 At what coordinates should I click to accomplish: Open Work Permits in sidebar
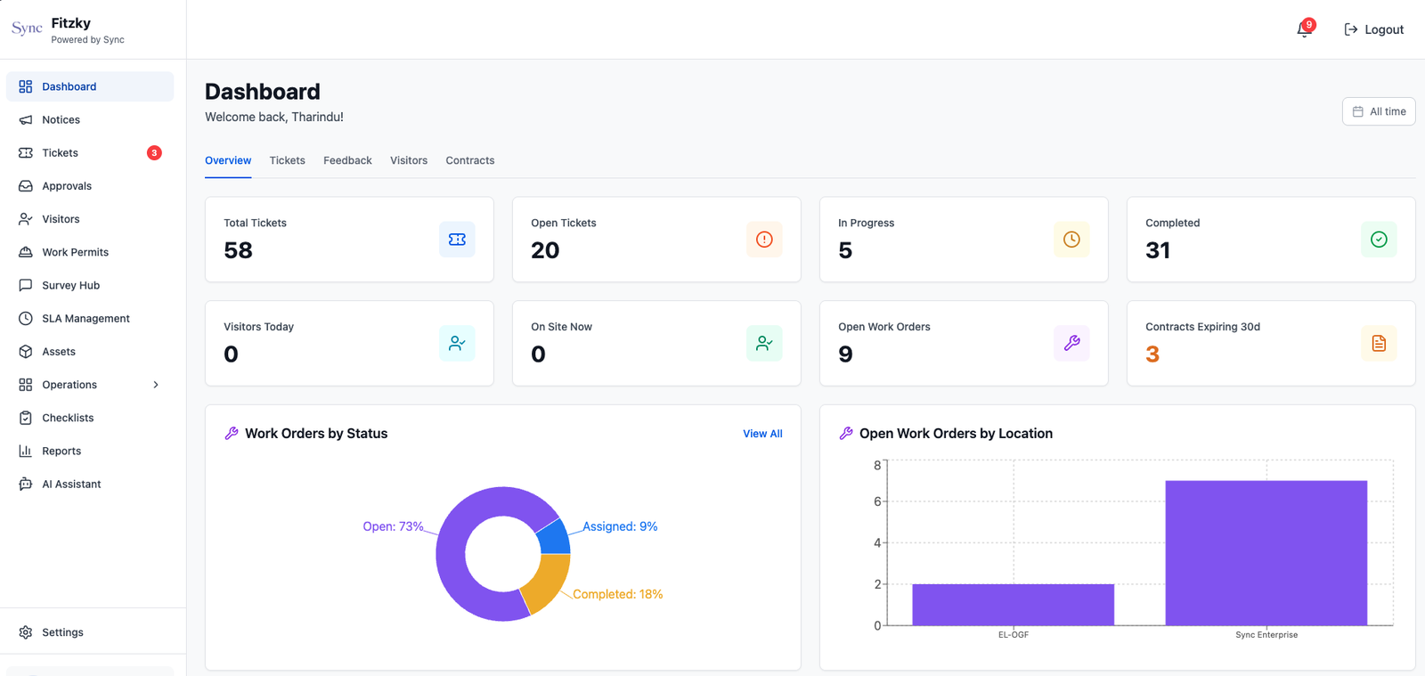[90, 252]
